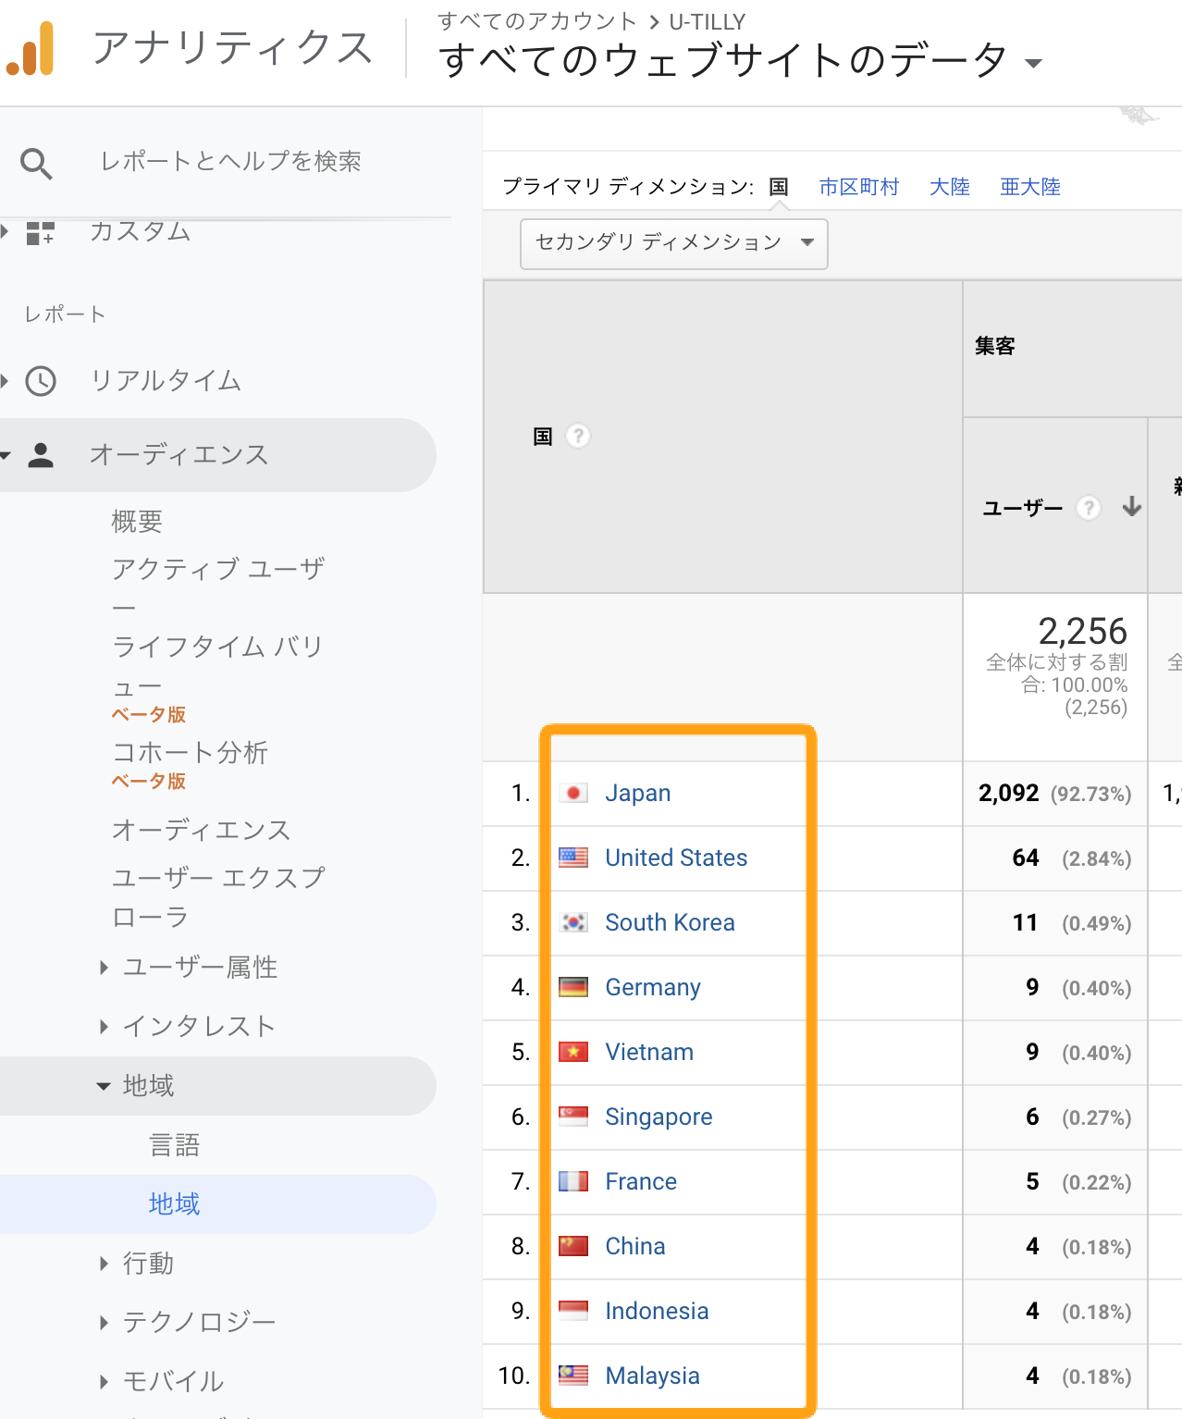This screenshot has height=1419, width=1182.
Task: Click France country link
Action: pos(641,1181)
